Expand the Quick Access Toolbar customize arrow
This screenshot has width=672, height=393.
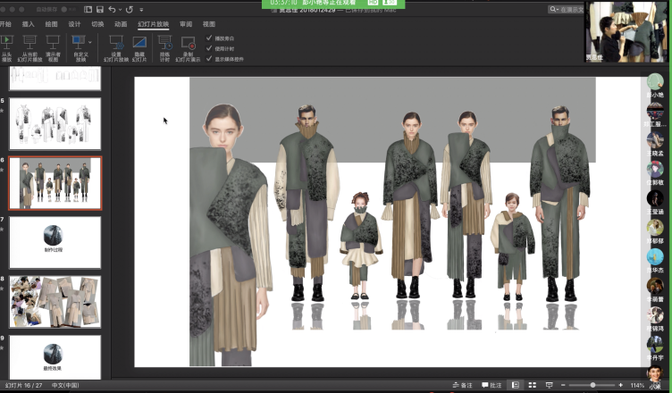click(x=142, y=9)
